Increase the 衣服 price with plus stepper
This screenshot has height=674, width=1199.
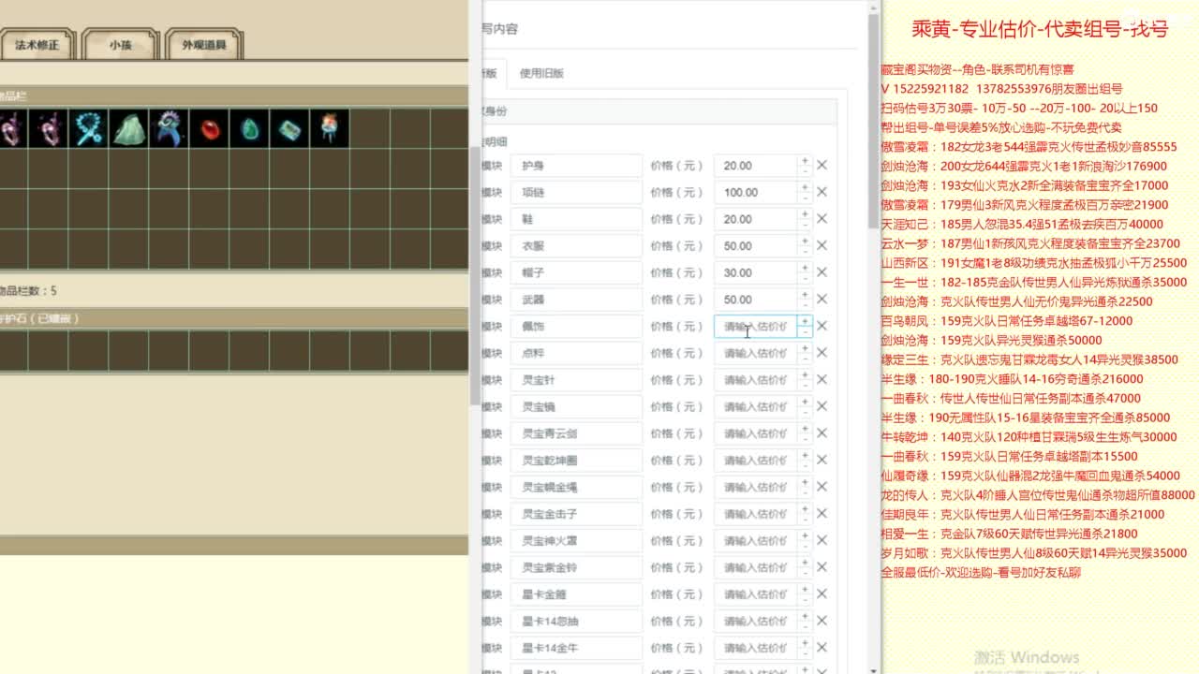point(804,241)
